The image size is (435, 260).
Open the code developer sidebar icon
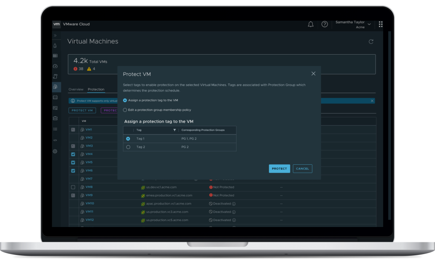tap(55, 140)
